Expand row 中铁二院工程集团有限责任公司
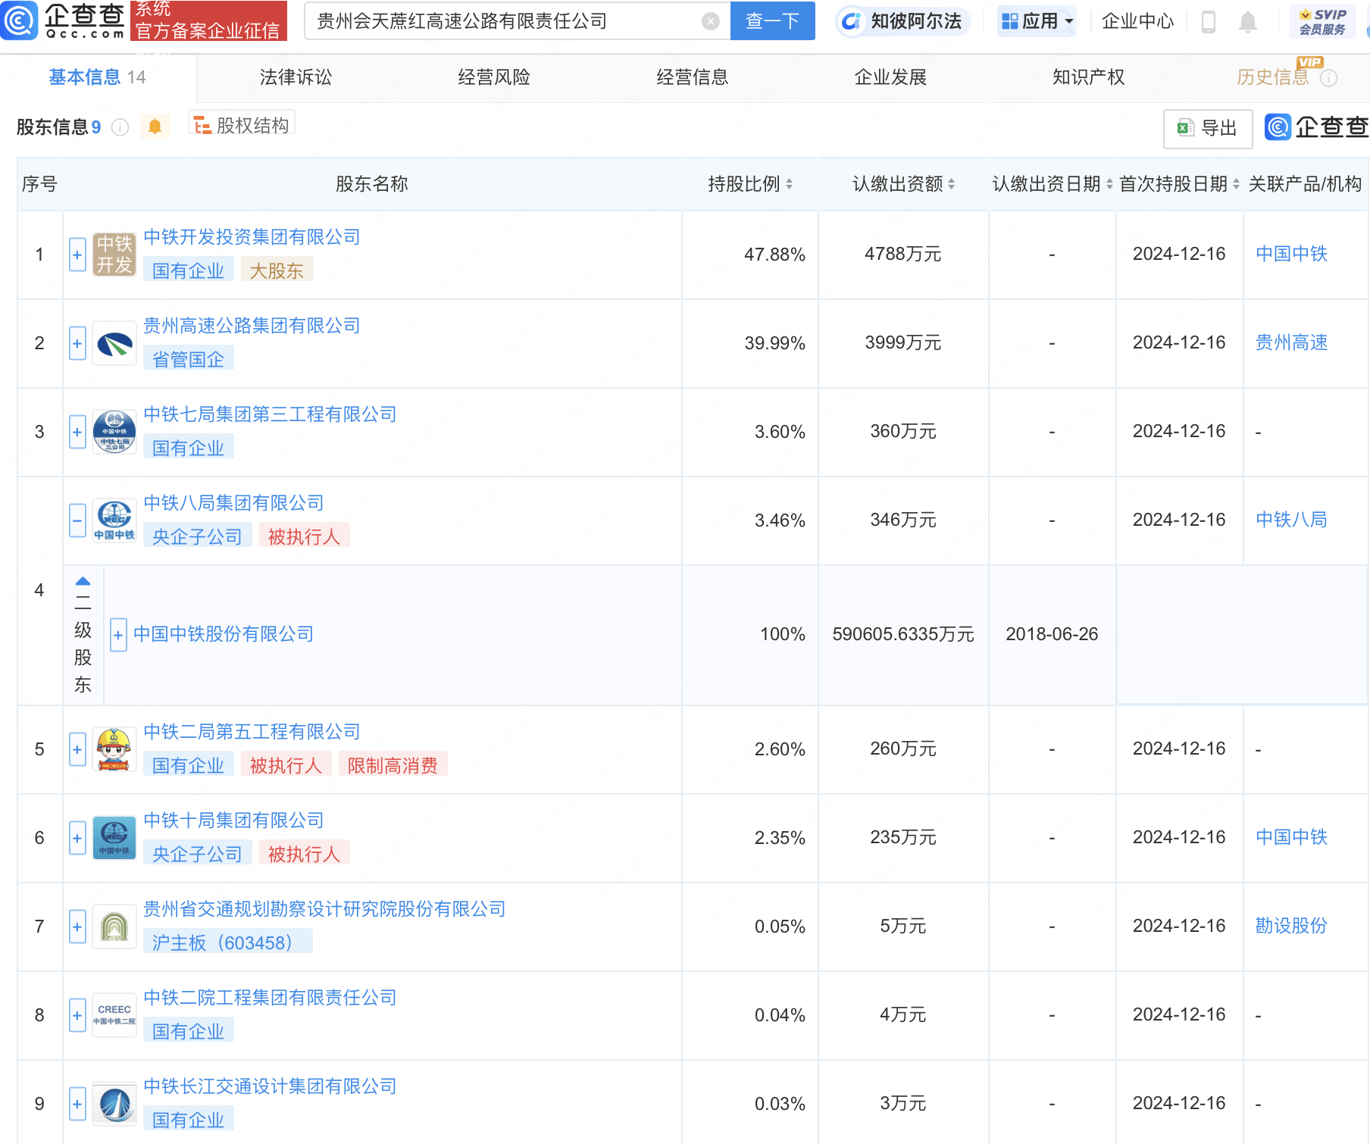The width and height of the screenshot is (1370, 1144). (77, 1015)
